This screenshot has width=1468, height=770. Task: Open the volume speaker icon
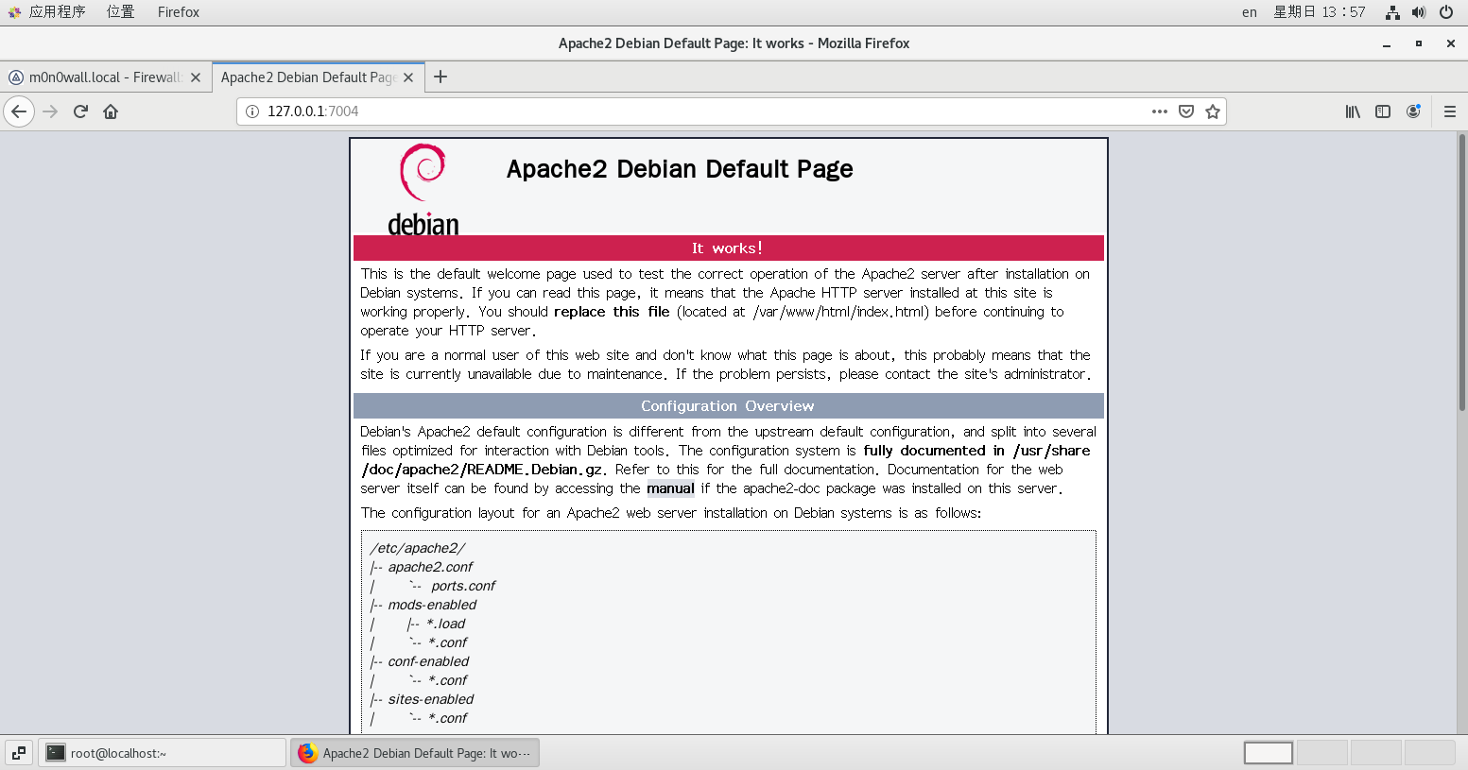[1419, 12]
